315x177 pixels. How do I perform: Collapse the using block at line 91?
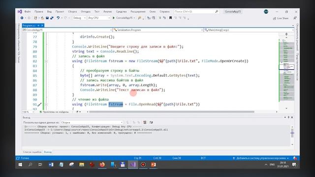pos(46,105)
